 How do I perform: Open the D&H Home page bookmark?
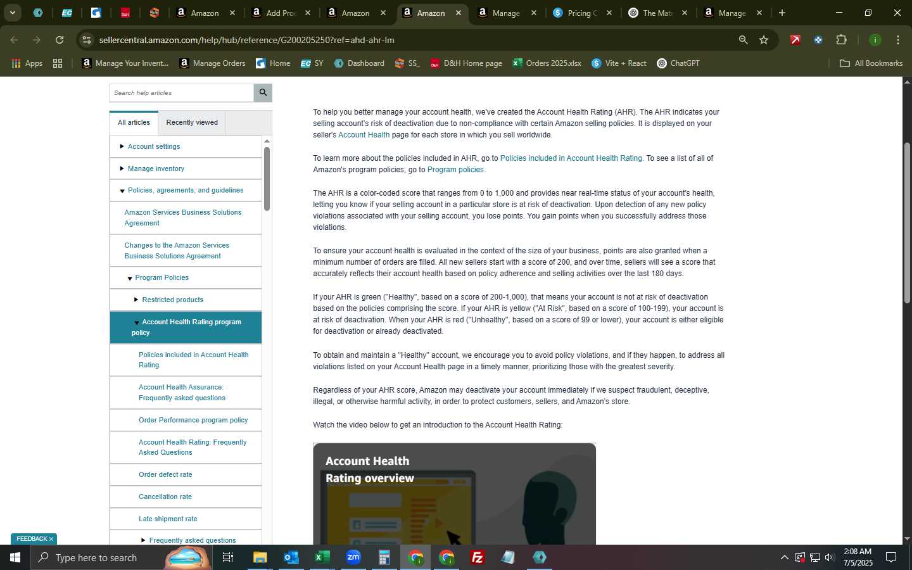coord(466,63)
